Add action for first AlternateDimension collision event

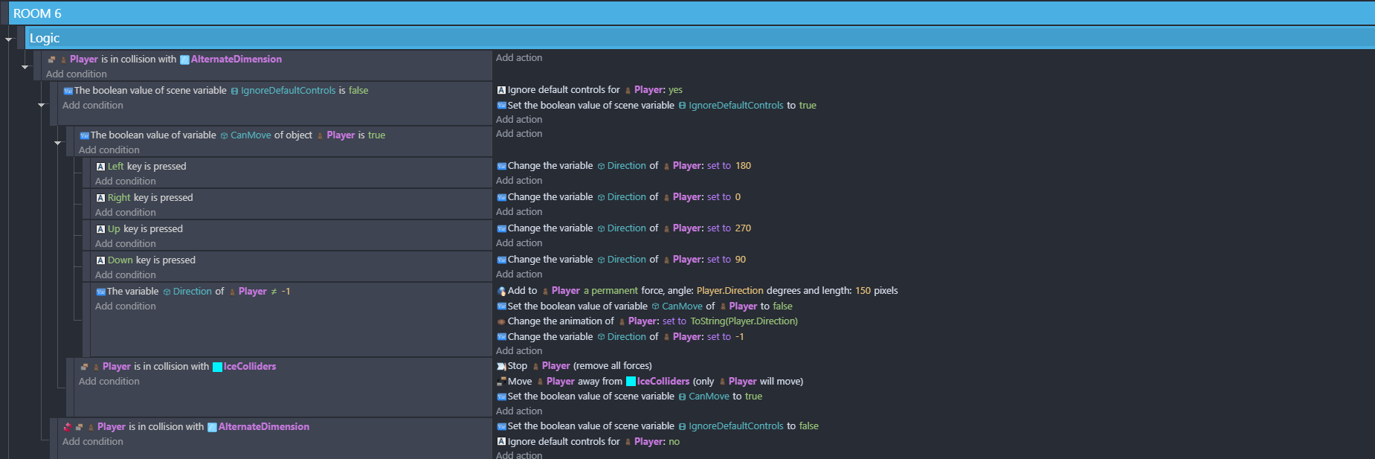519,58
